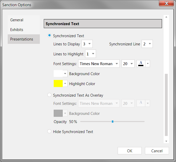Image resolution: width=176 pixels, height=162 pixels.
Task: Click the Lines to Display label
Action: coord(67,44)
